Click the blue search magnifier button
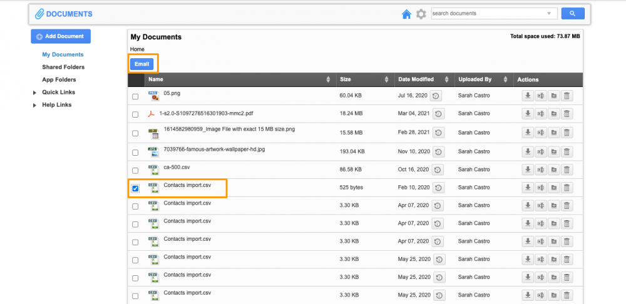 pos(572,14)
